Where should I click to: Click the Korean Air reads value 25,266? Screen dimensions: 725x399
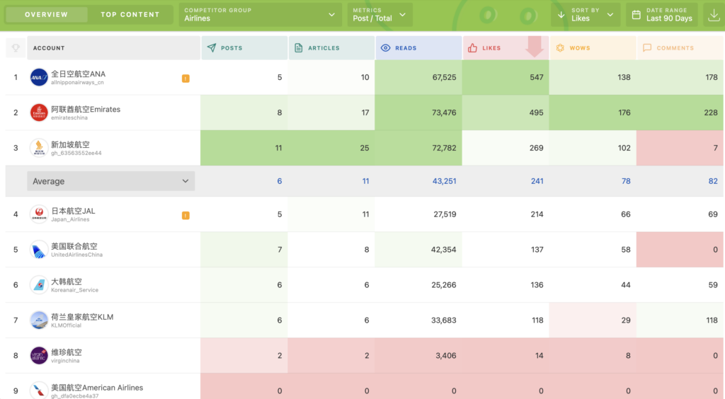coord(444,285)
